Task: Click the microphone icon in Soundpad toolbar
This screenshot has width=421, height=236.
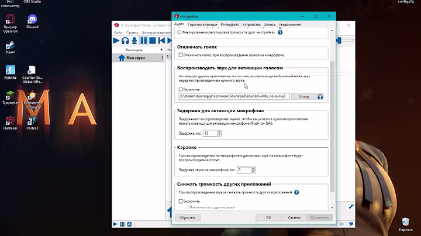Action: [x=134, y=41]
